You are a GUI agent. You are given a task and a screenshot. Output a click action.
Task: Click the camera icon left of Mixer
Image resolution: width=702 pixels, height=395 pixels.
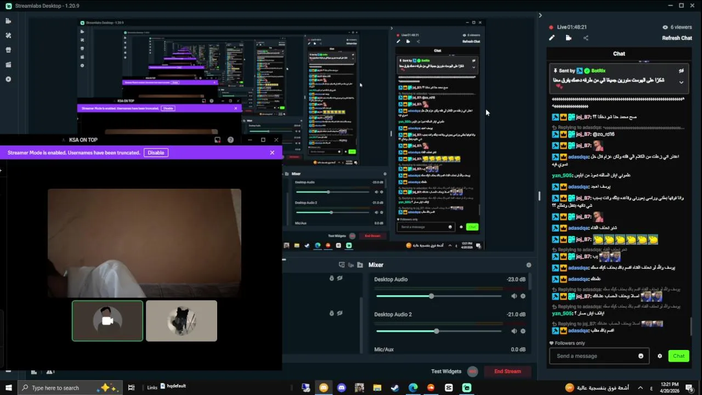pyautogui.click(x=351, y=265)
